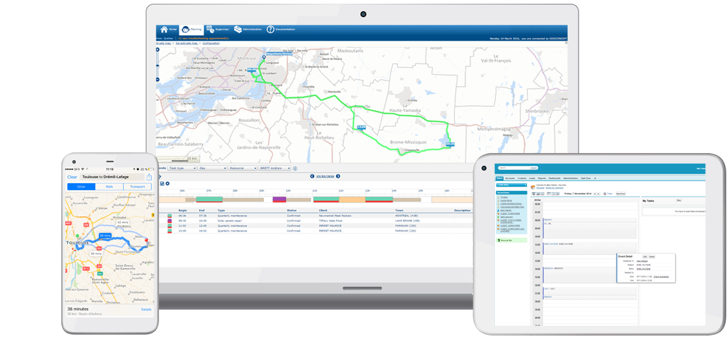Click the orange block in the timeline

[x=352, y=200]
